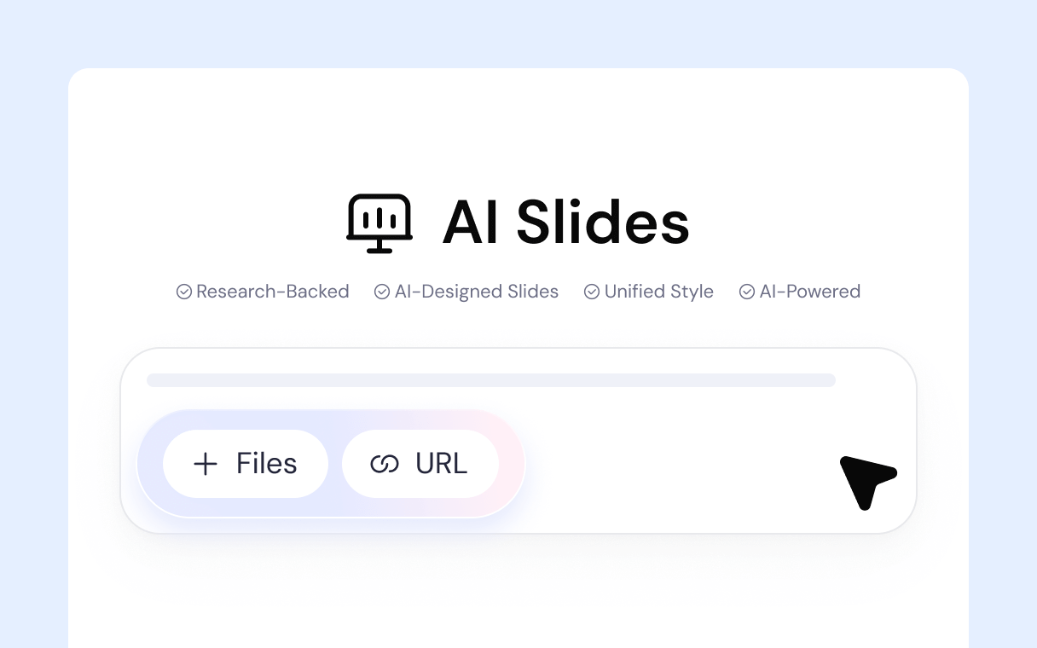
Task: Click the light blue page background
Action: tap(34, 341)
